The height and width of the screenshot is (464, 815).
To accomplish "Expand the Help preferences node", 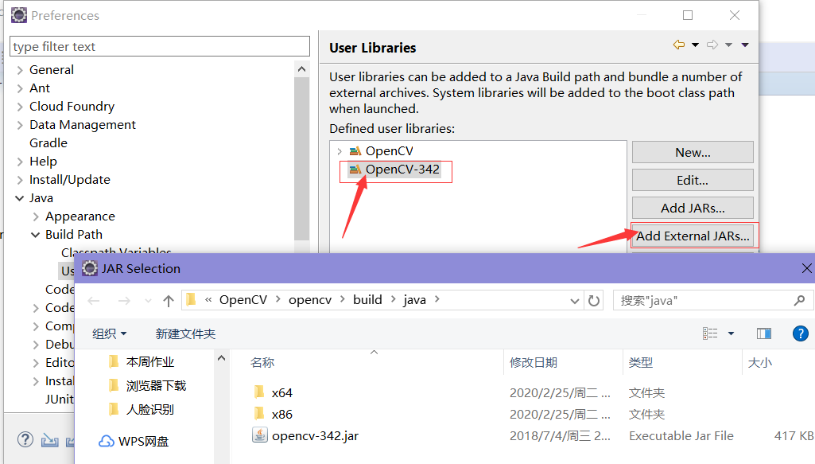I will [x=20, y=162].
